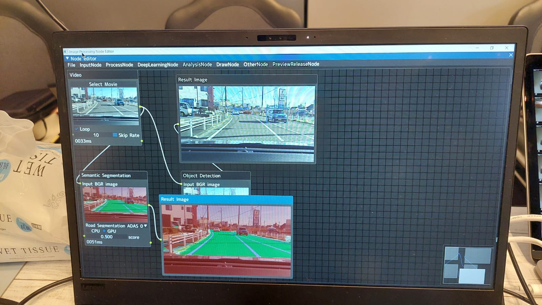
Task: Toggle the Loop checkbox in Video node
Action: [x=77, y=129]
